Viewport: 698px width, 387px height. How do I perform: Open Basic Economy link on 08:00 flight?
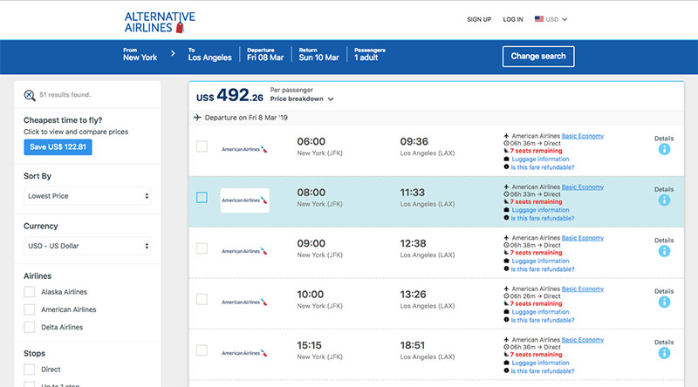coord(582,187)
